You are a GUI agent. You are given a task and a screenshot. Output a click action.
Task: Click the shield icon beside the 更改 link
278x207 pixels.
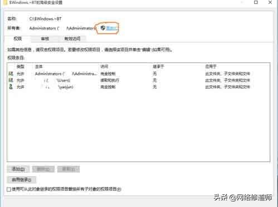pyautogui.click(x=103, y=28)
